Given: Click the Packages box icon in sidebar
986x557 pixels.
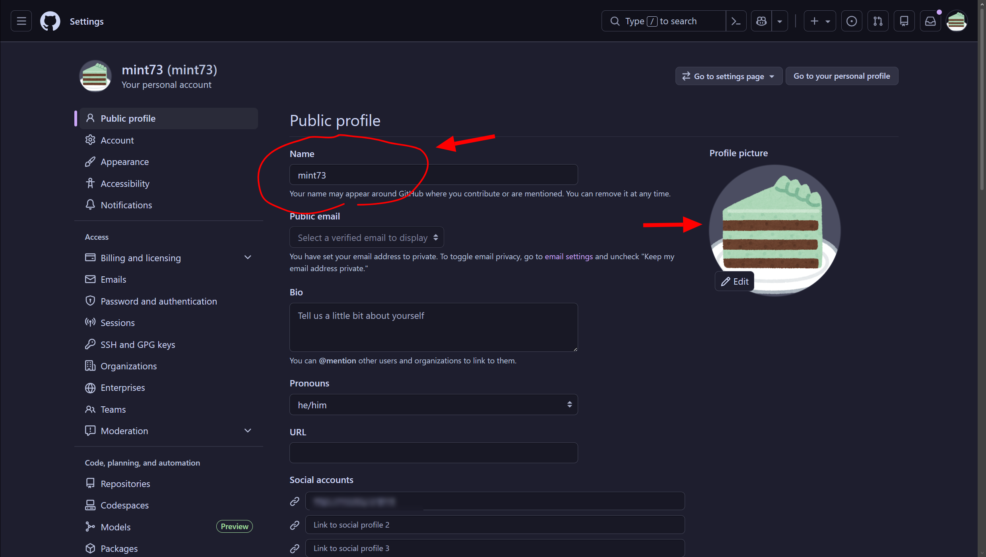Looking at the screenshot, I should (90, 548).
